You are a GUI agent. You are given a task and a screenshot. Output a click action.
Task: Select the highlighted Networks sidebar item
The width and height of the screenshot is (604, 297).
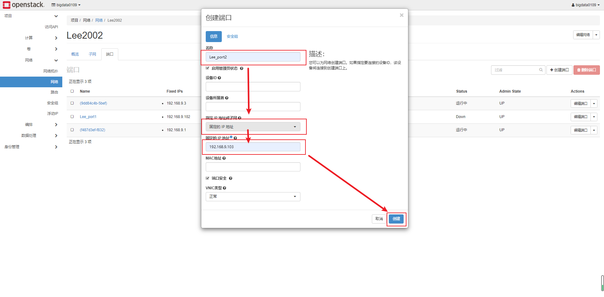pyautogui.click(x=31, y=82)
